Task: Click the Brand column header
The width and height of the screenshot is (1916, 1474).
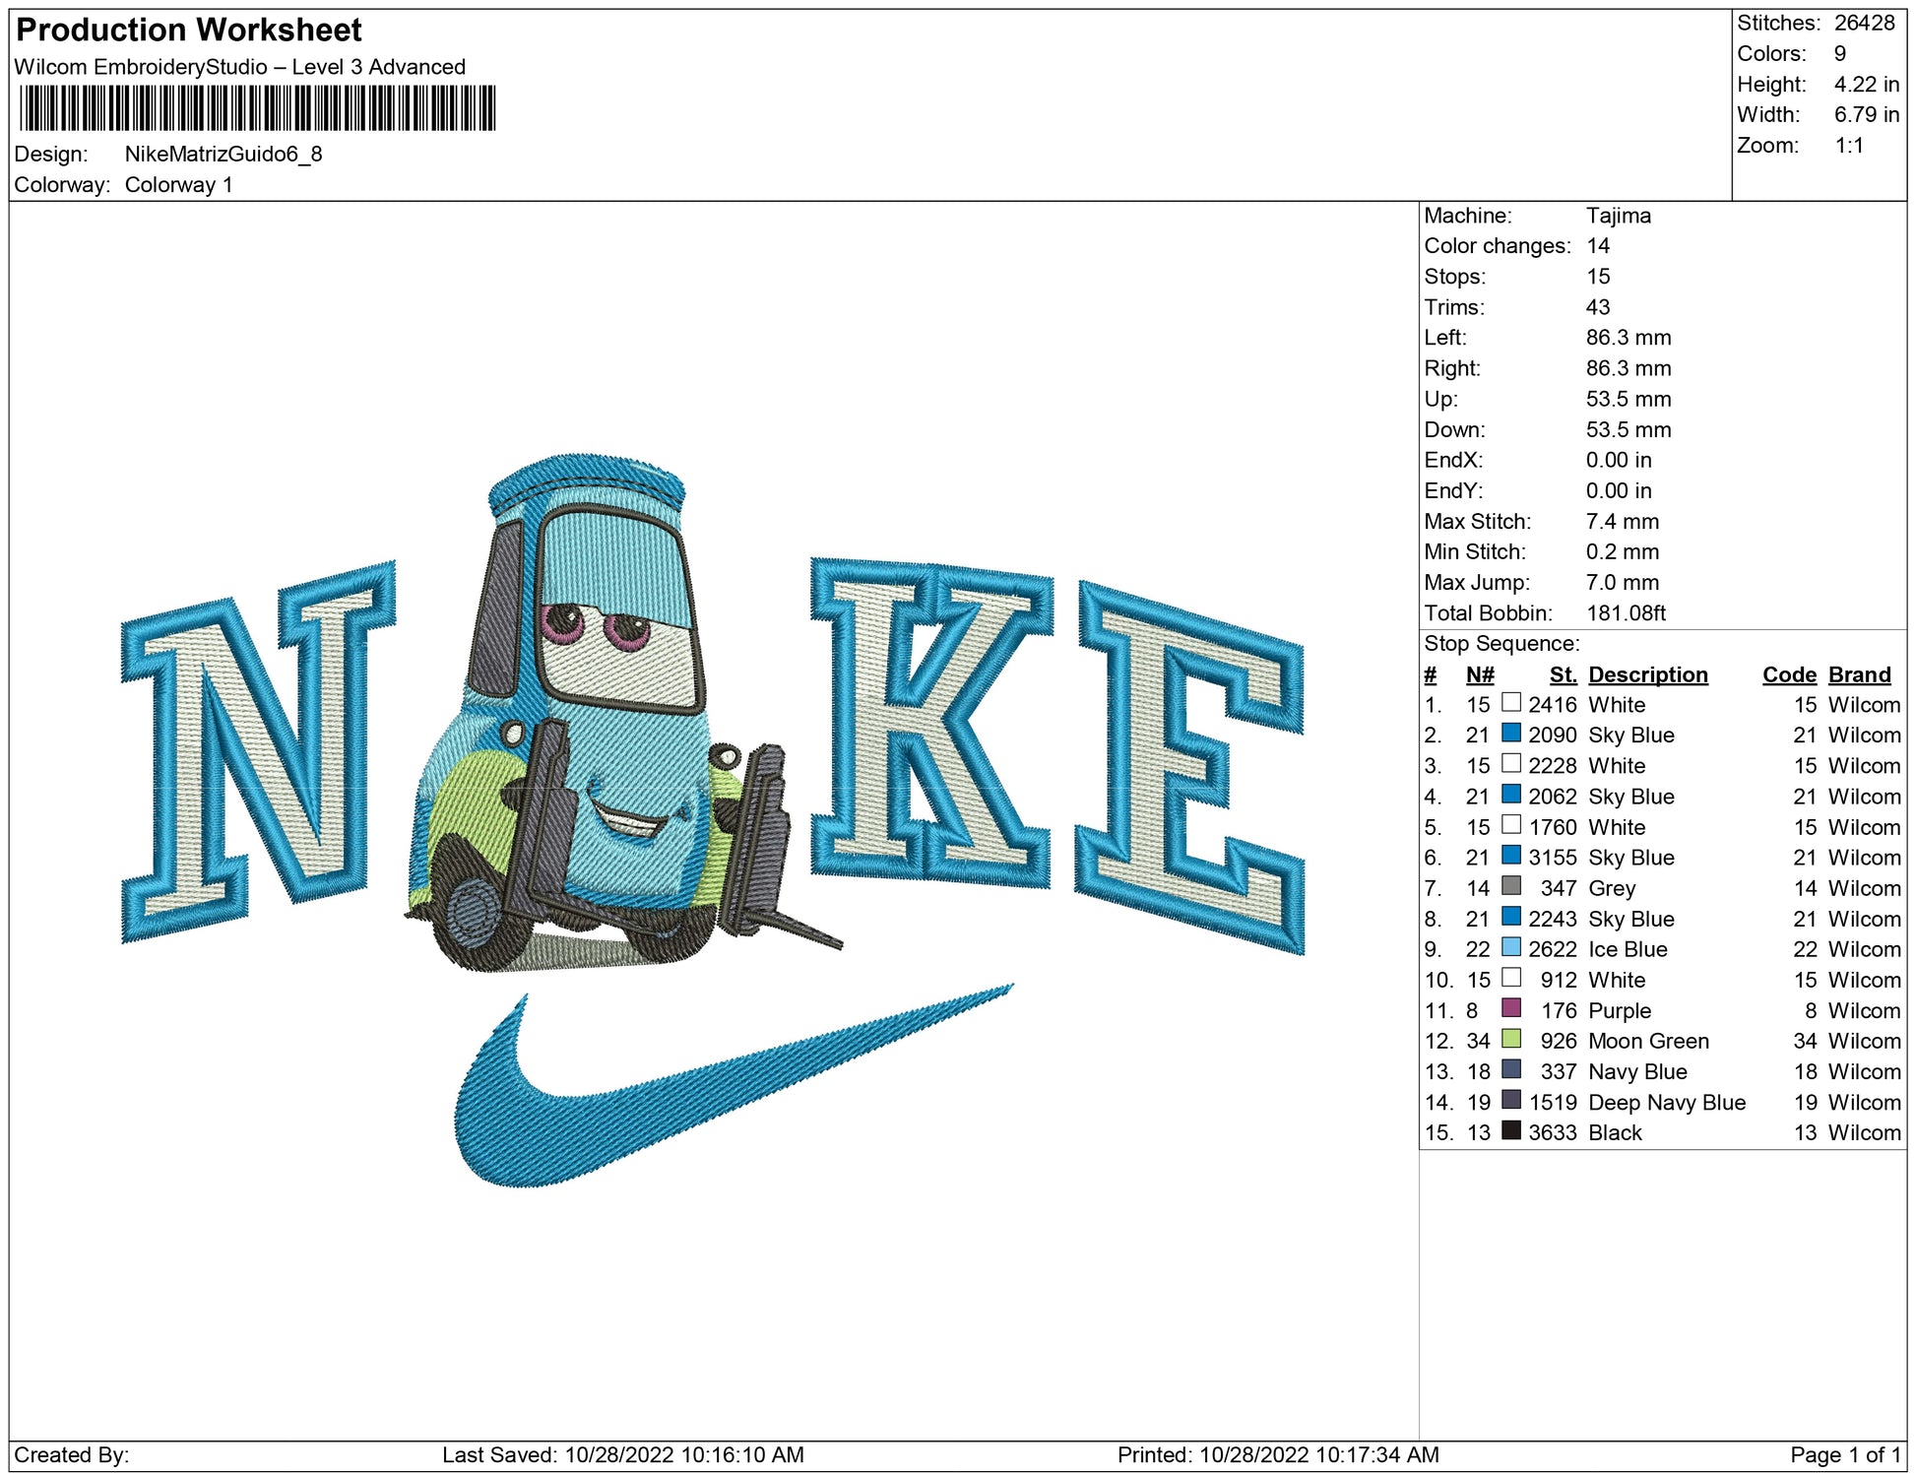Action: (x=1859, y=674)
